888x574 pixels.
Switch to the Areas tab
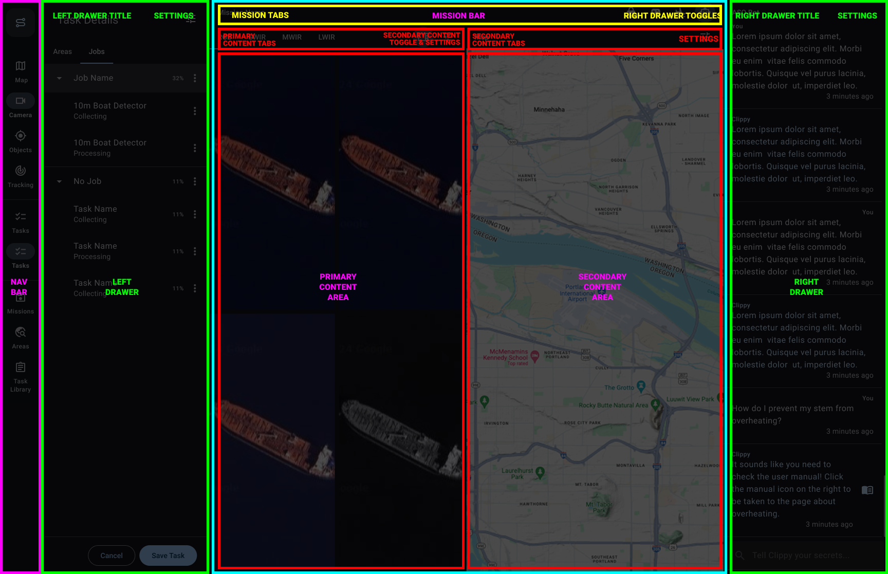coord(63,51)
